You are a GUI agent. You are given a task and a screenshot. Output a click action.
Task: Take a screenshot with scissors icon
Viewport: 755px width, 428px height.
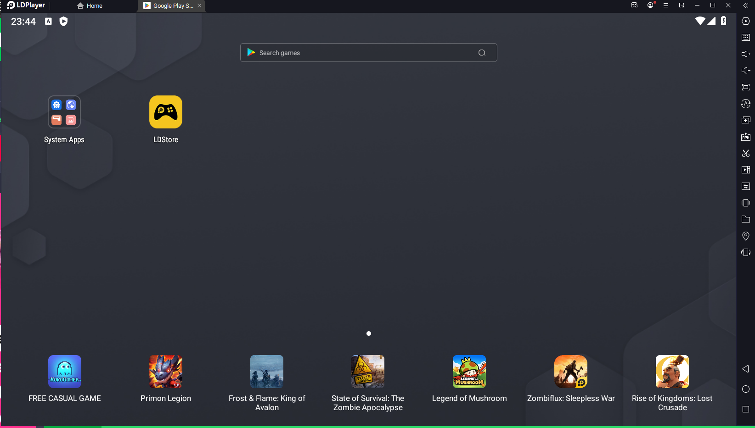click(x=746, y=153)
